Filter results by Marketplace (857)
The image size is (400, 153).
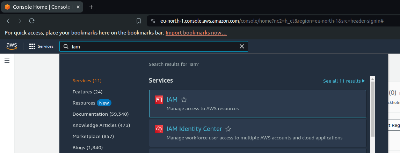click(x=93, y=137)
